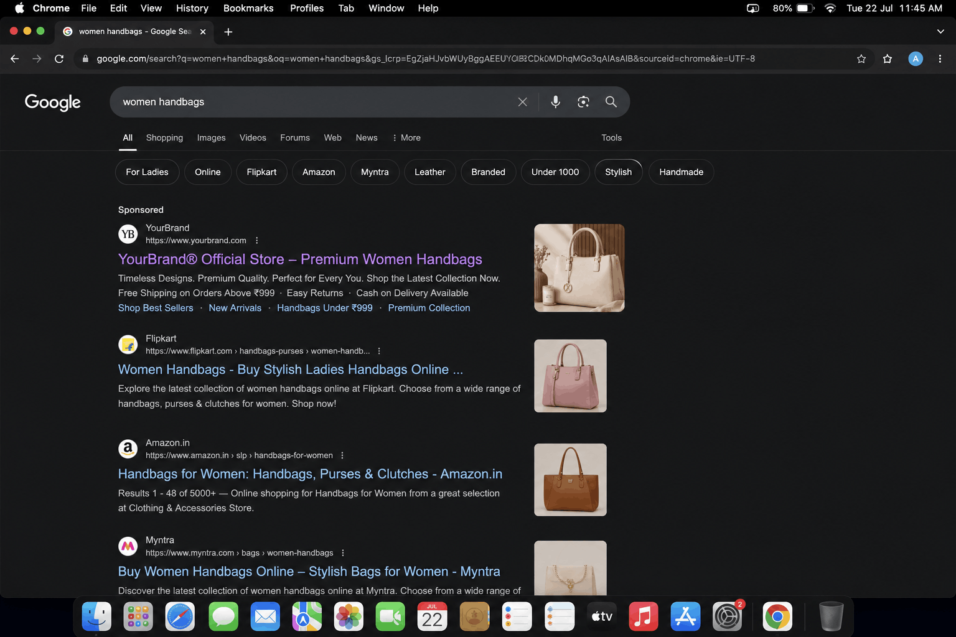This screenshot has height=637, width=956.
Task: Open Flipkart Women Handbags result link
Action: pos(291,370)
